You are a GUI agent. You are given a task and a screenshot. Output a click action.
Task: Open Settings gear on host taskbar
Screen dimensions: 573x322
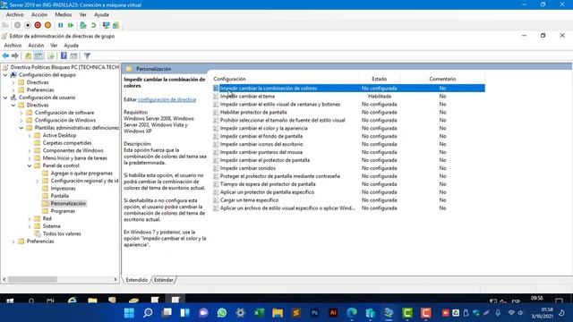coord(241,313)
